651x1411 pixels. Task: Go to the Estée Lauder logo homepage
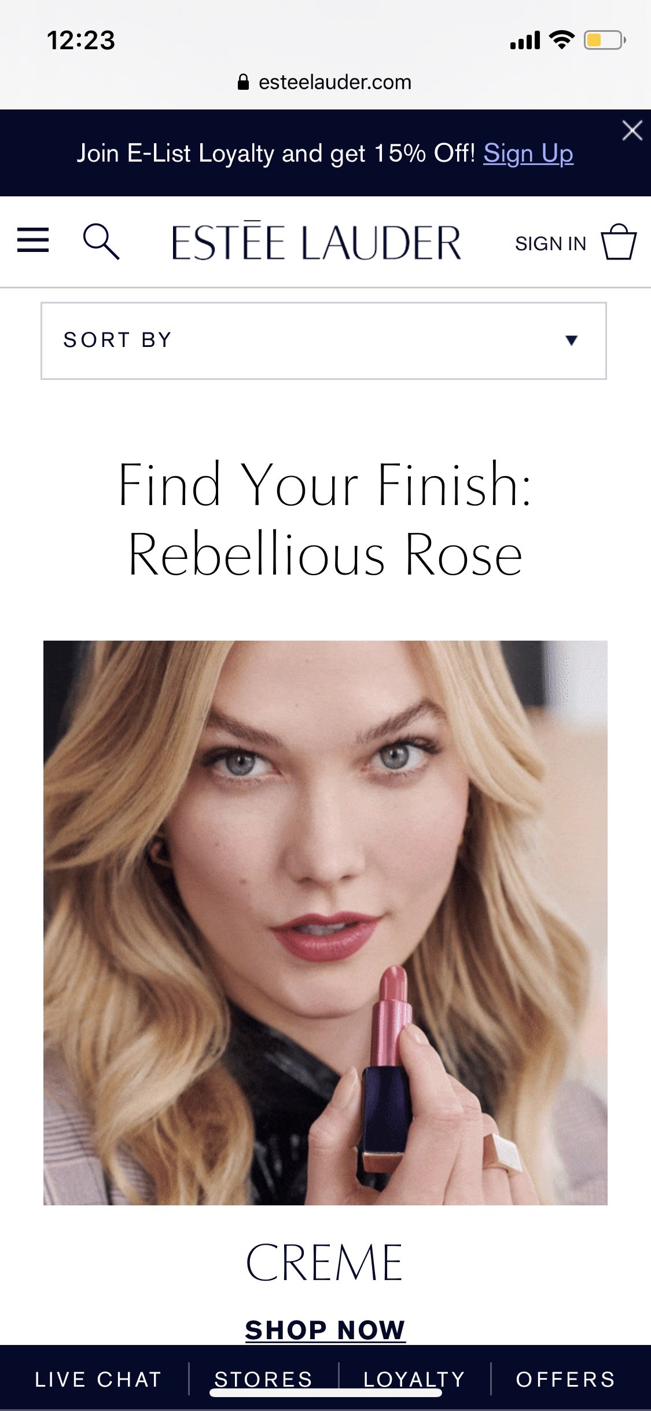click(x=316, y=241)
